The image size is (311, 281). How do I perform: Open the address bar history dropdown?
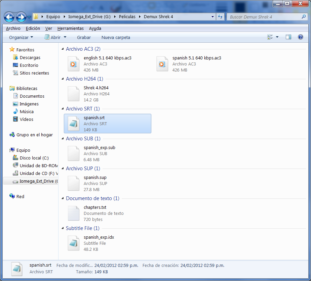coord(212,17)
